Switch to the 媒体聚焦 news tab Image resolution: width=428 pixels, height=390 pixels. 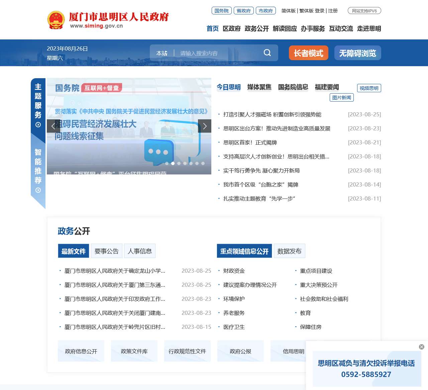[x=259, y=87]
